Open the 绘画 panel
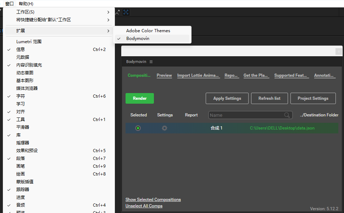Viewport: 344px width, 213px height. click(59, 174)
